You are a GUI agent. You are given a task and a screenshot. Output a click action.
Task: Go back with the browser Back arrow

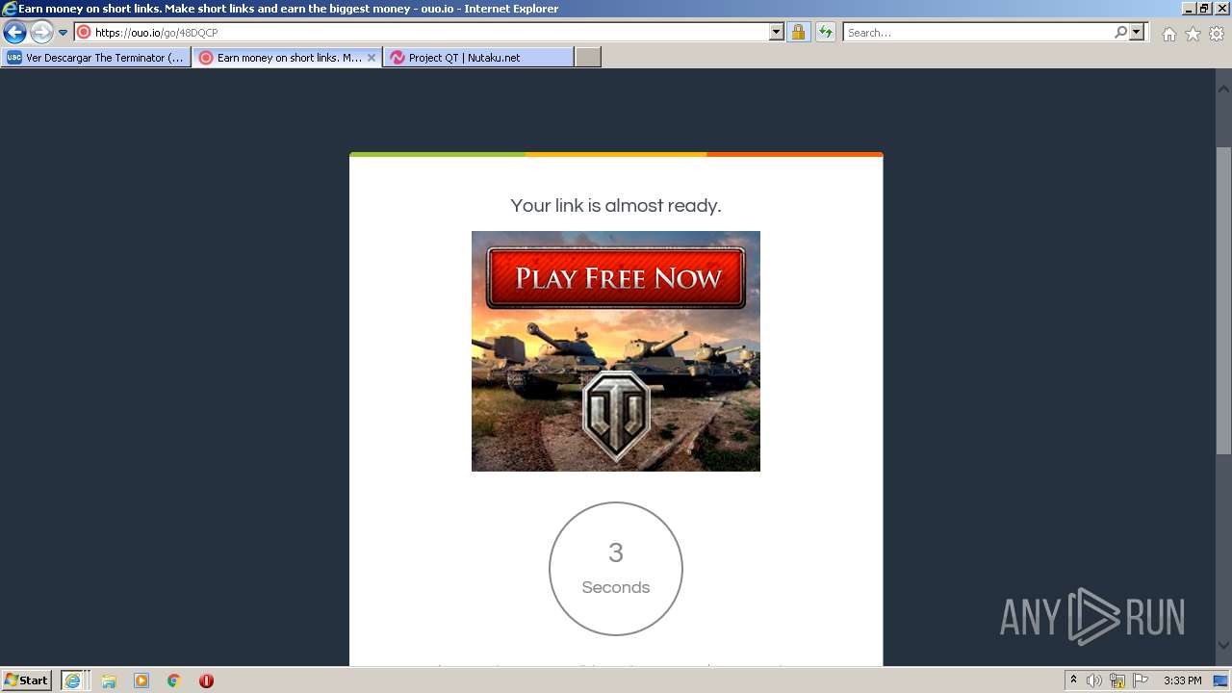coord(14,33)
